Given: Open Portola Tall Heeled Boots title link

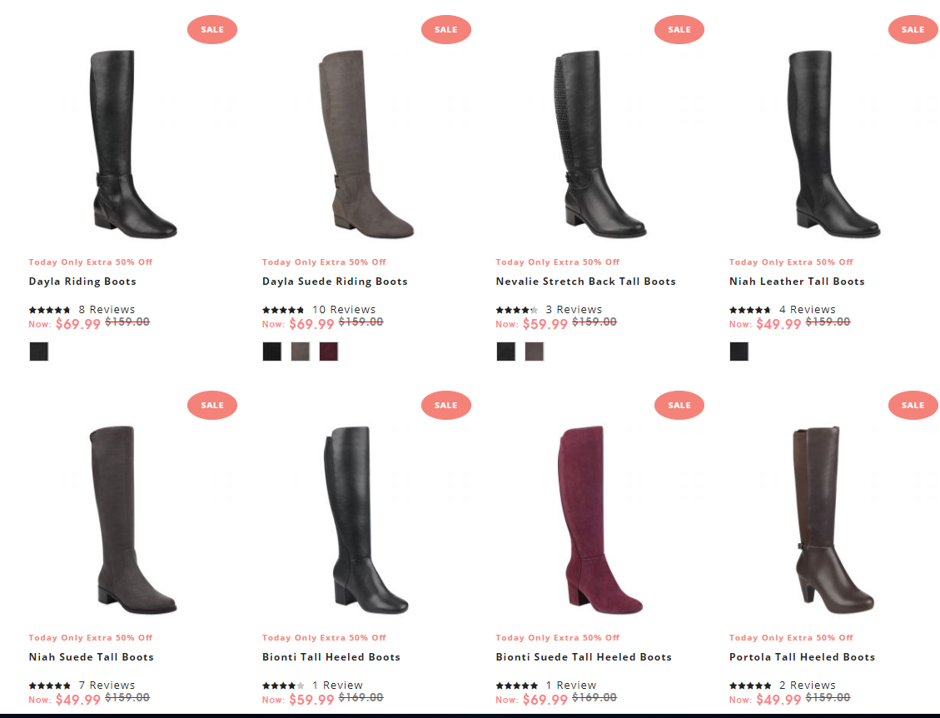Looking at the screenshot, I should [802, 657].
